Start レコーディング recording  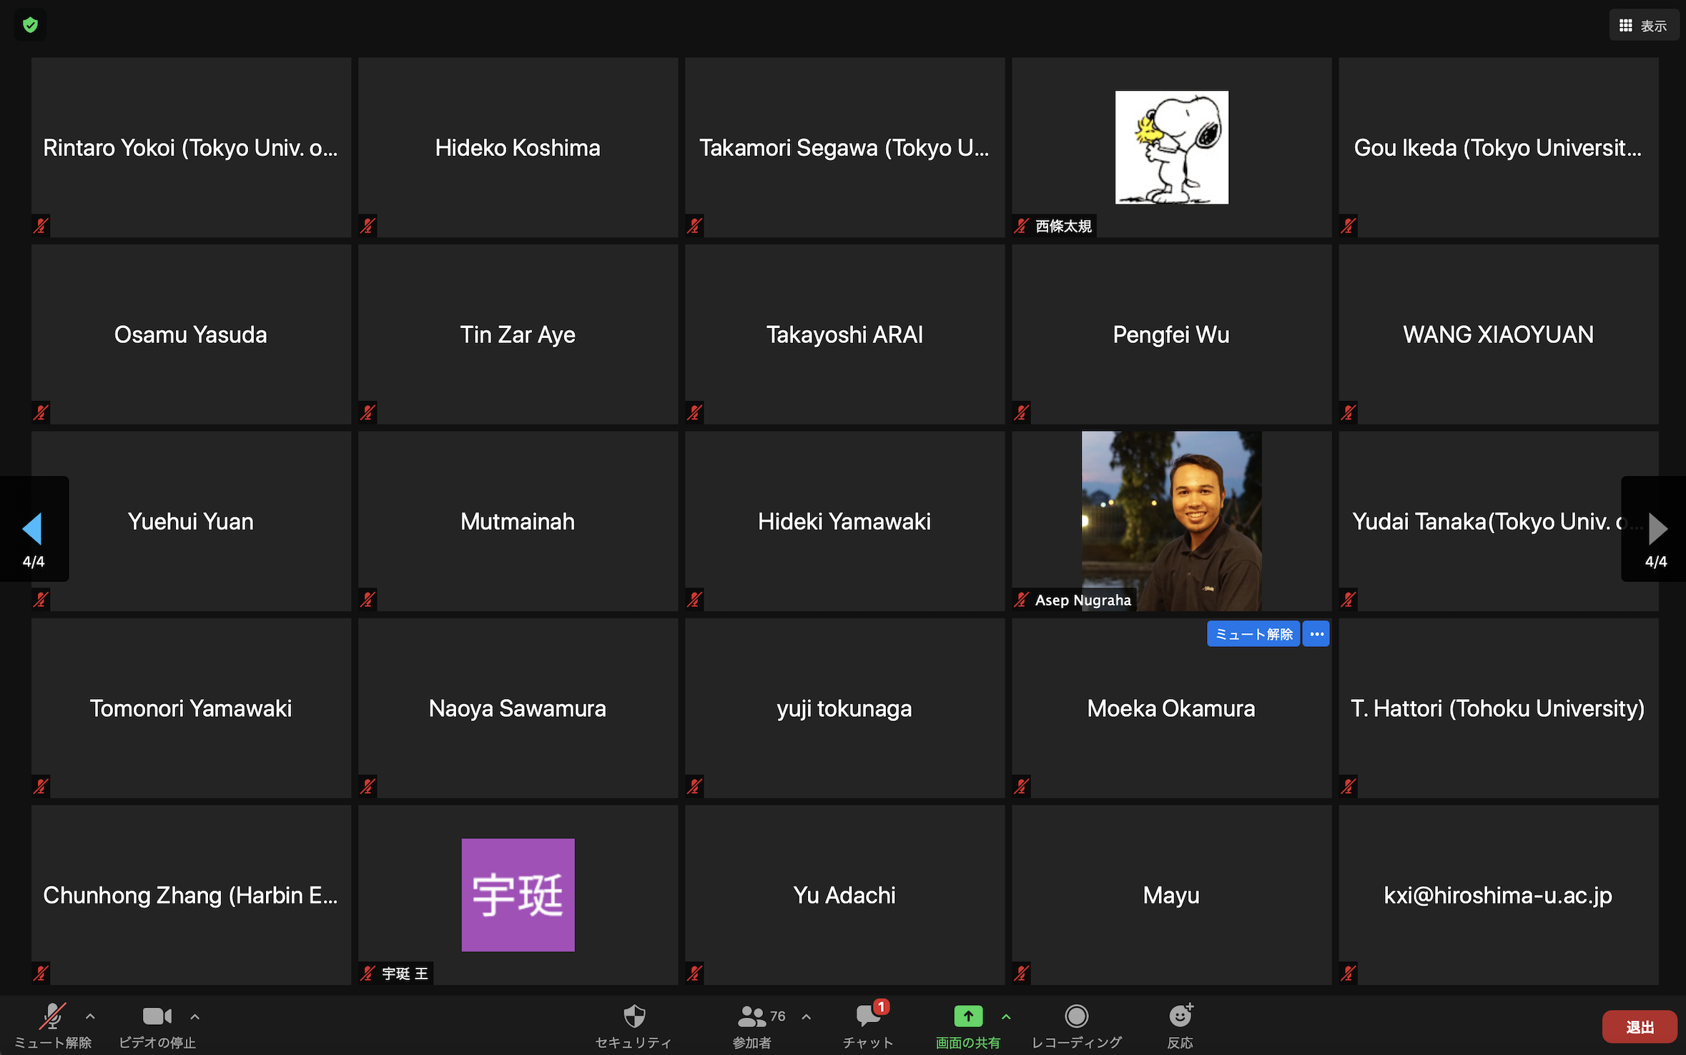[1076, 1016]
